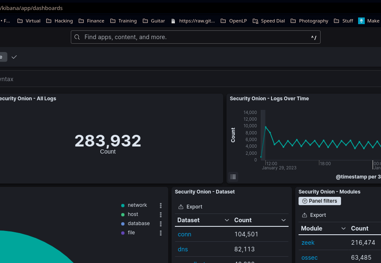The height and width of the screenshot is (263, 381).
Task: Click the Find apps, content, and more field
Action: tap(195, 37)
